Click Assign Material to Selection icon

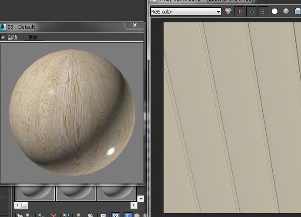(41, 215)
